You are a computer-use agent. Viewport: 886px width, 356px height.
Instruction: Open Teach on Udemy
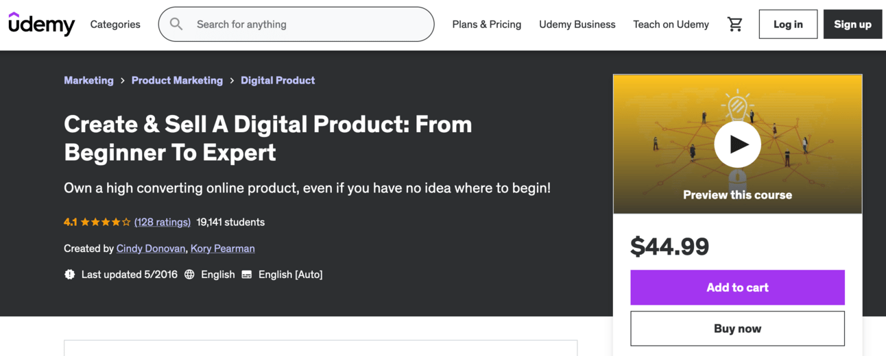point(671,25)
